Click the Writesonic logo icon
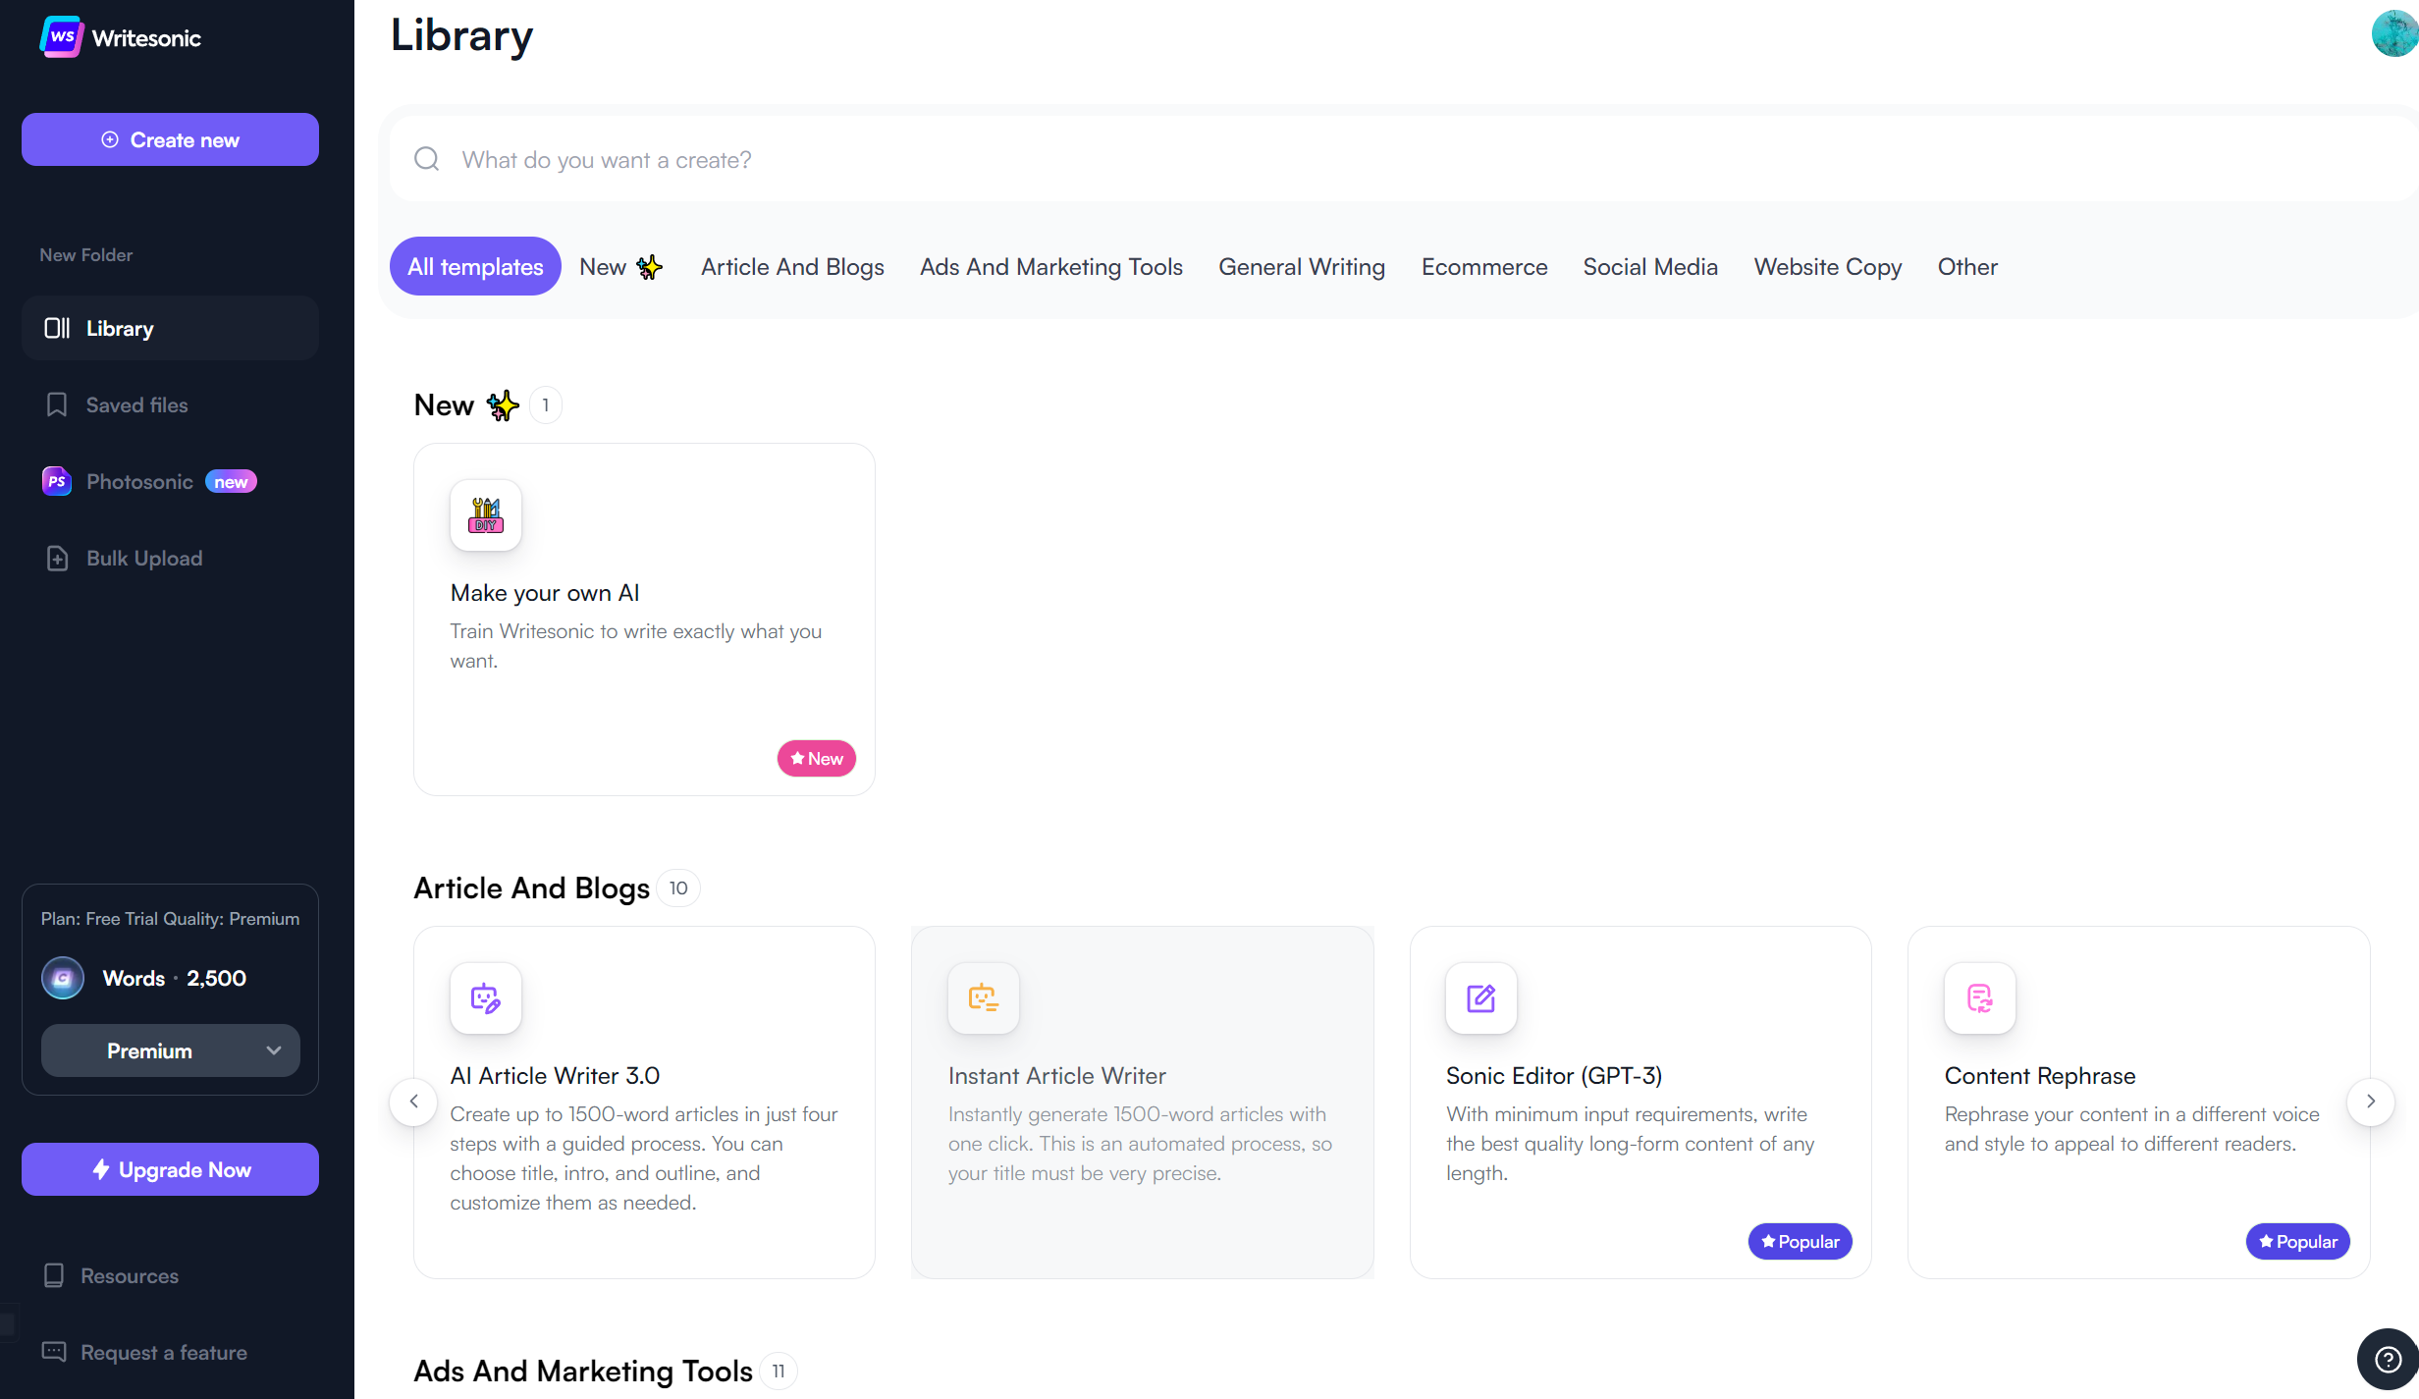The width and height of the screenshot is (2419, 1399). pyautogui.click(x=61, y=37)
